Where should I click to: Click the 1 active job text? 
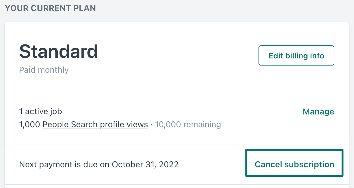pyautogui.click(x=40, y=111)
